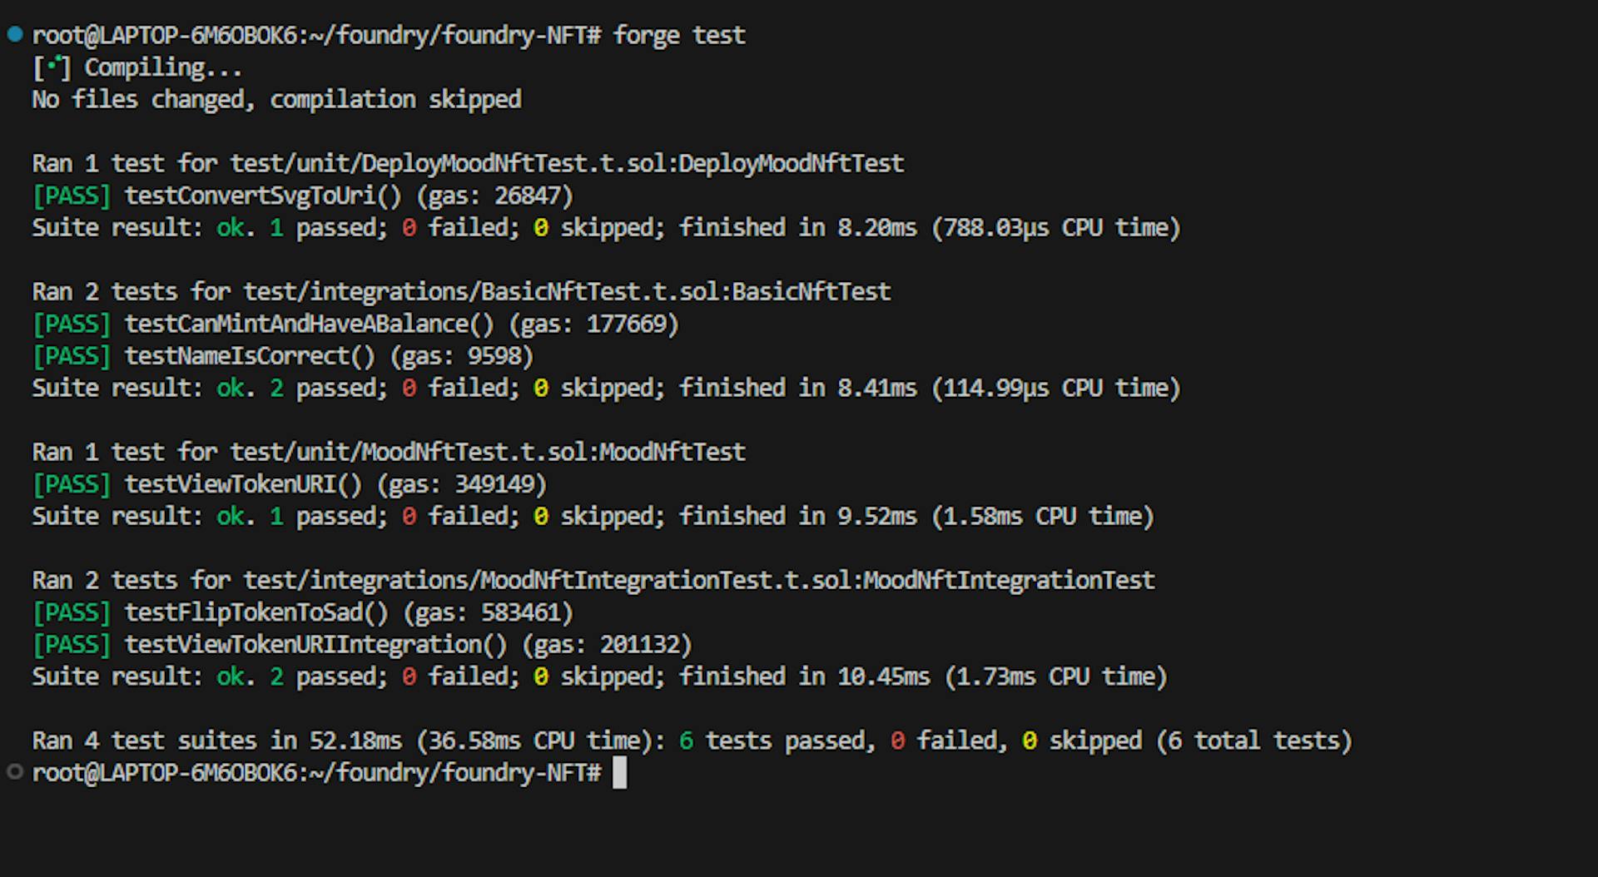Click the red 0 failed count in final summary
The image size is (1598, 877).
[x=897, y=741]
